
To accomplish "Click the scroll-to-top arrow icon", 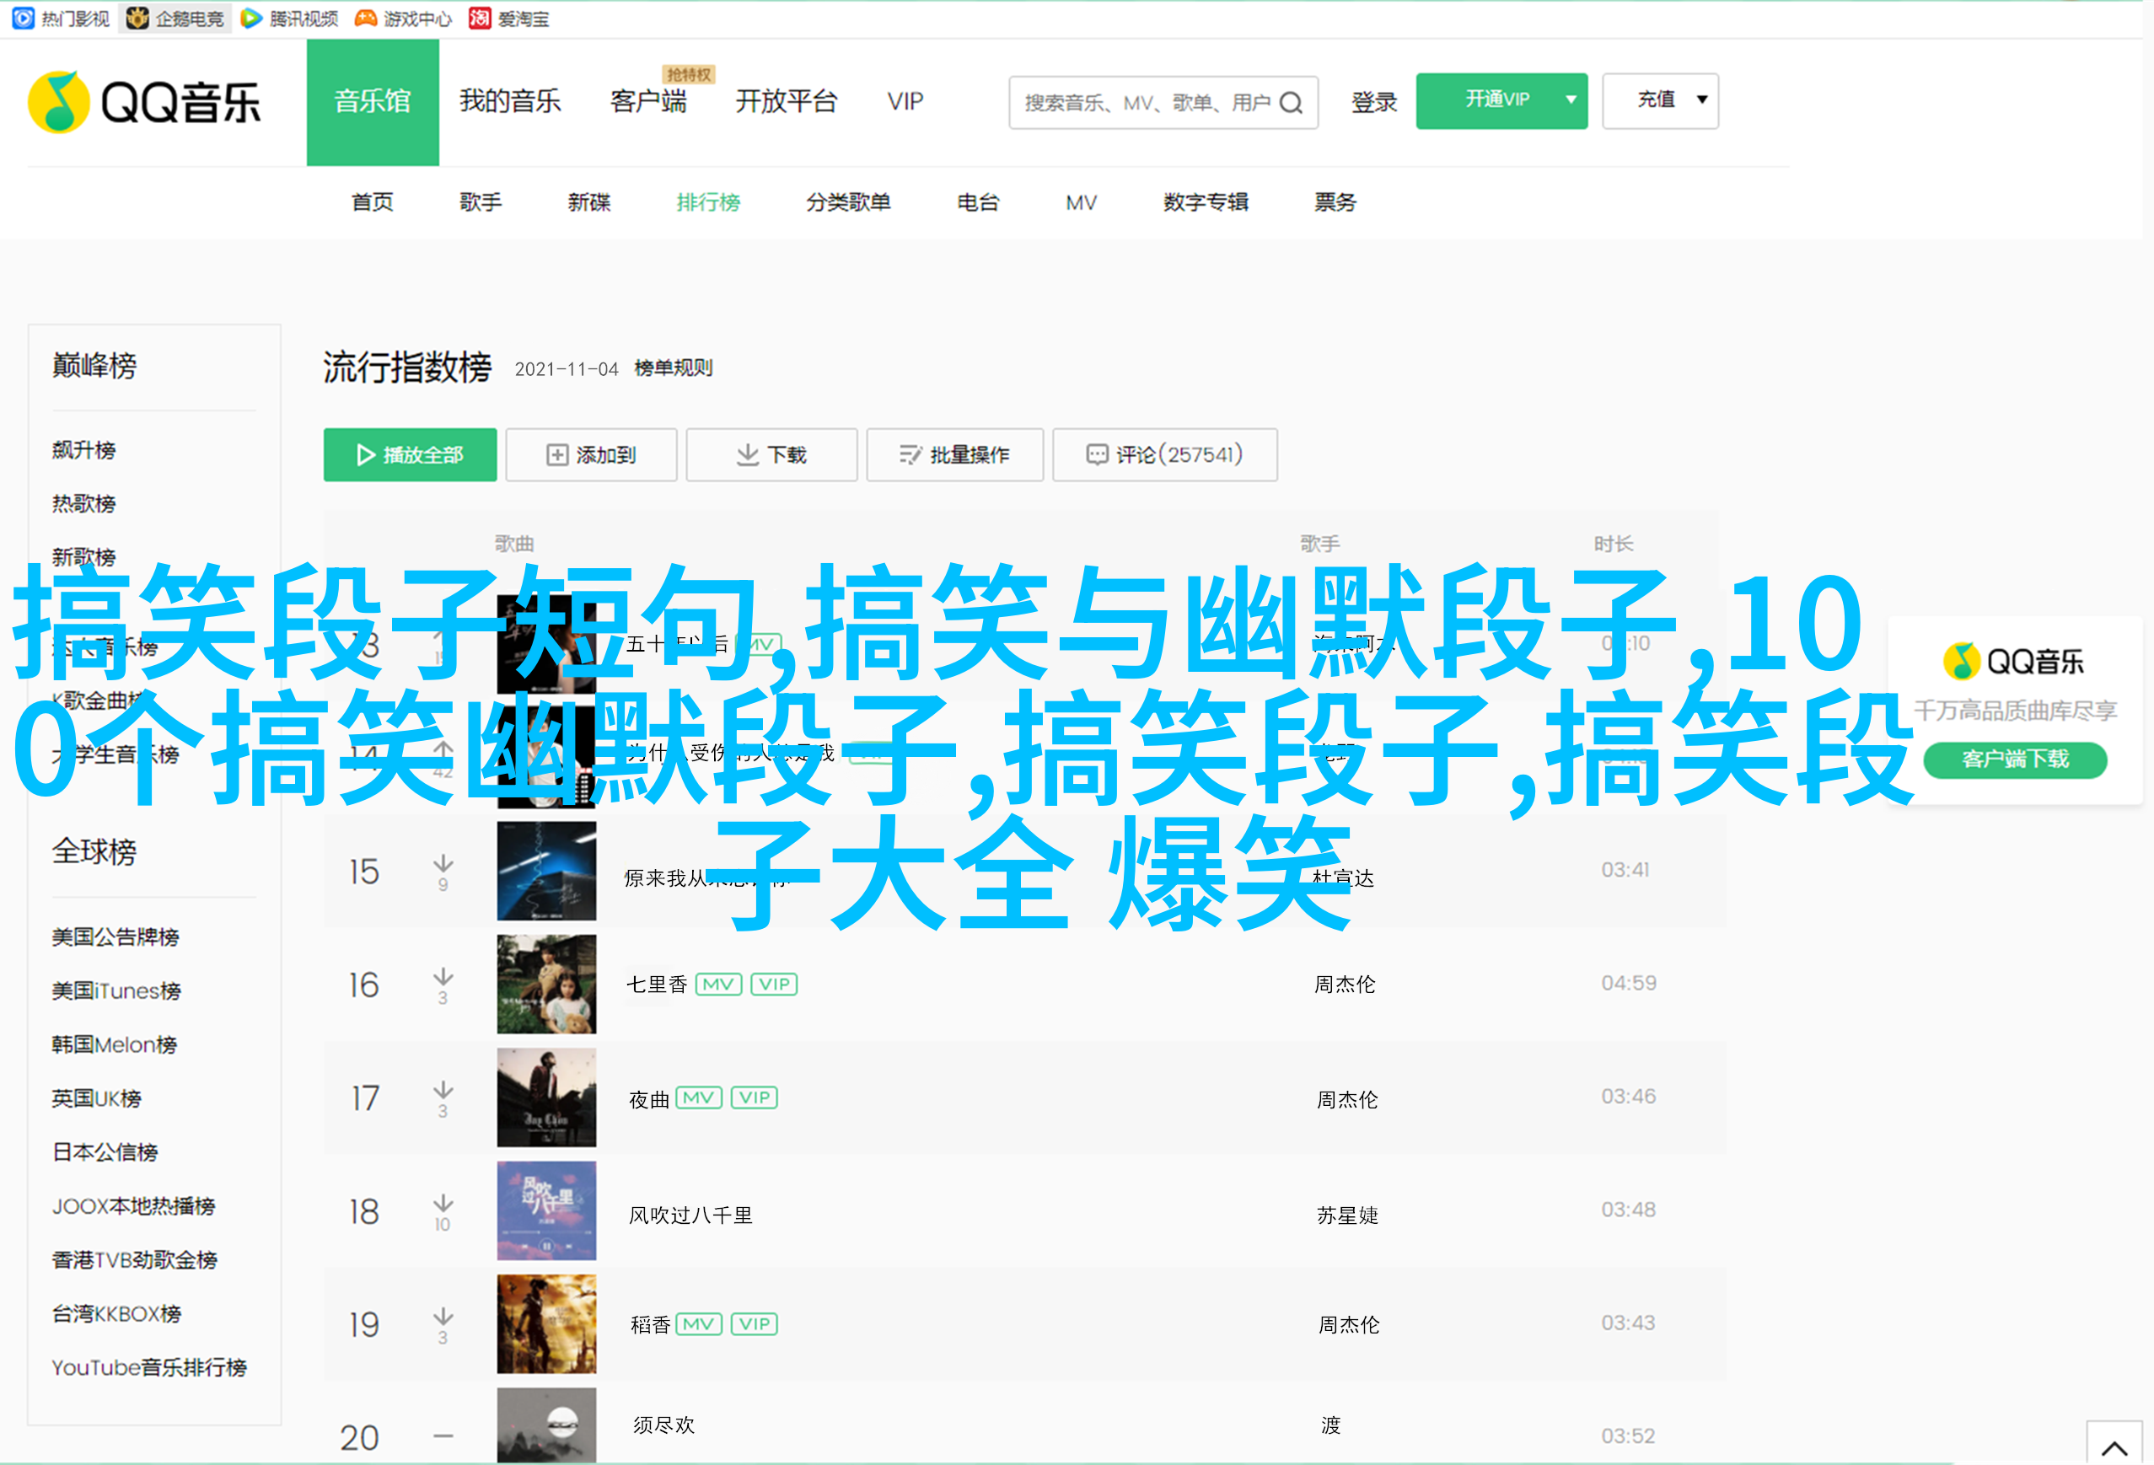I will tap(2114, 1446).
